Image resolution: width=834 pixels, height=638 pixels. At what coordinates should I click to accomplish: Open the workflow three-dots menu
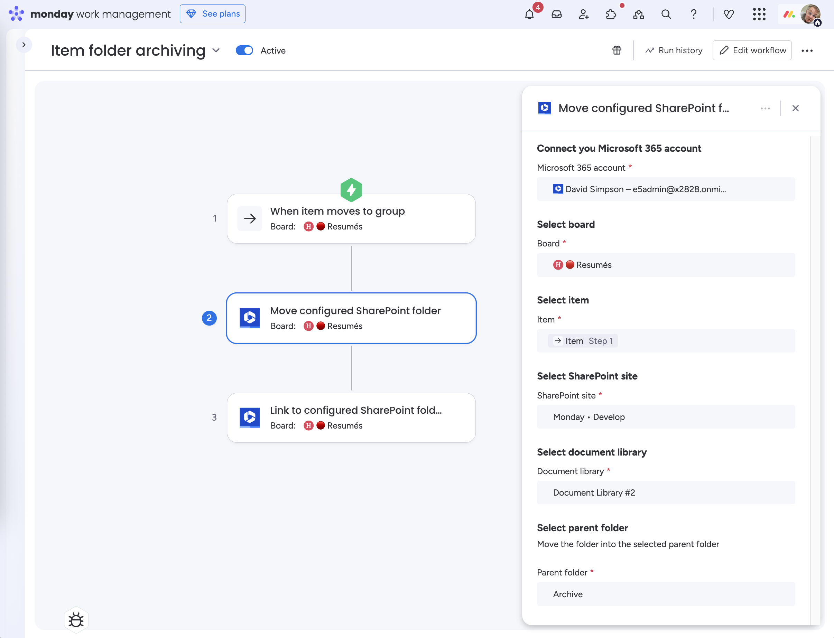tap(807, 50)
